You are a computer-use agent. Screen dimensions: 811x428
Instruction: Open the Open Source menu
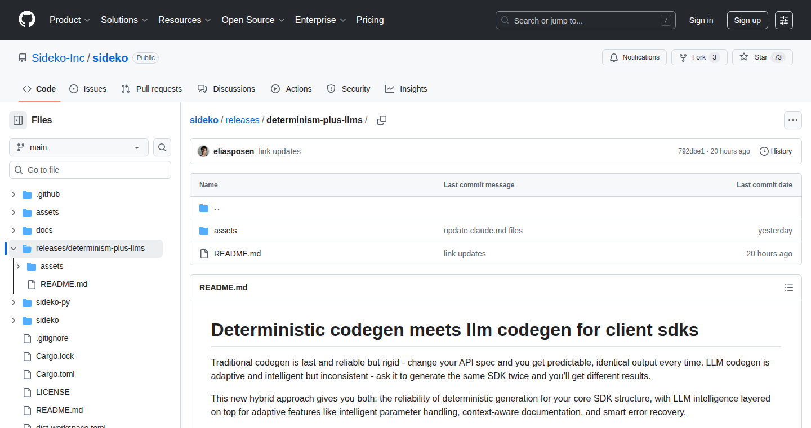[x=253, y=20]
